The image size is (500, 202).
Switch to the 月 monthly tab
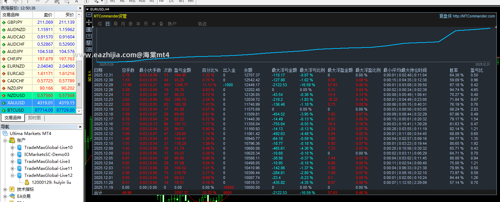click(123, 24)
